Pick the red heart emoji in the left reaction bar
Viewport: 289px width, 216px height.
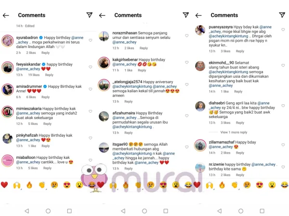point(4,185)
